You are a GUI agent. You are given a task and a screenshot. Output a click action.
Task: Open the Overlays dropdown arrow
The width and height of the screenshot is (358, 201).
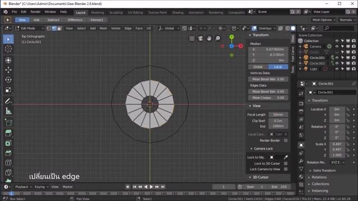(x=275, y=28)
